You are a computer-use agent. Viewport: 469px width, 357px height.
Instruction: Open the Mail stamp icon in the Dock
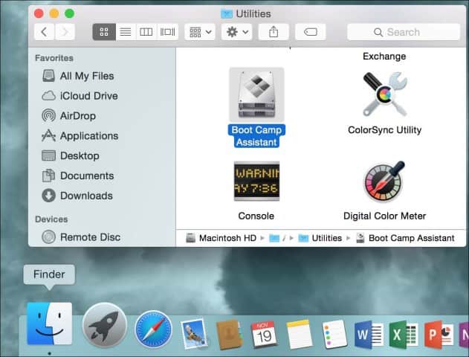click(195, 334)
